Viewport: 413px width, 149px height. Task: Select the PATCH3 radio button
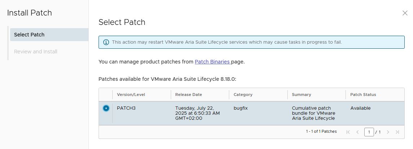click(x=106, y=108)
